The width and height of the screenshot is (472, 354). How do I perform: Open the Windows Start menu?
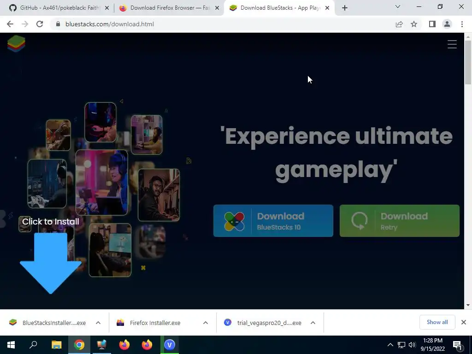(11, 345)
